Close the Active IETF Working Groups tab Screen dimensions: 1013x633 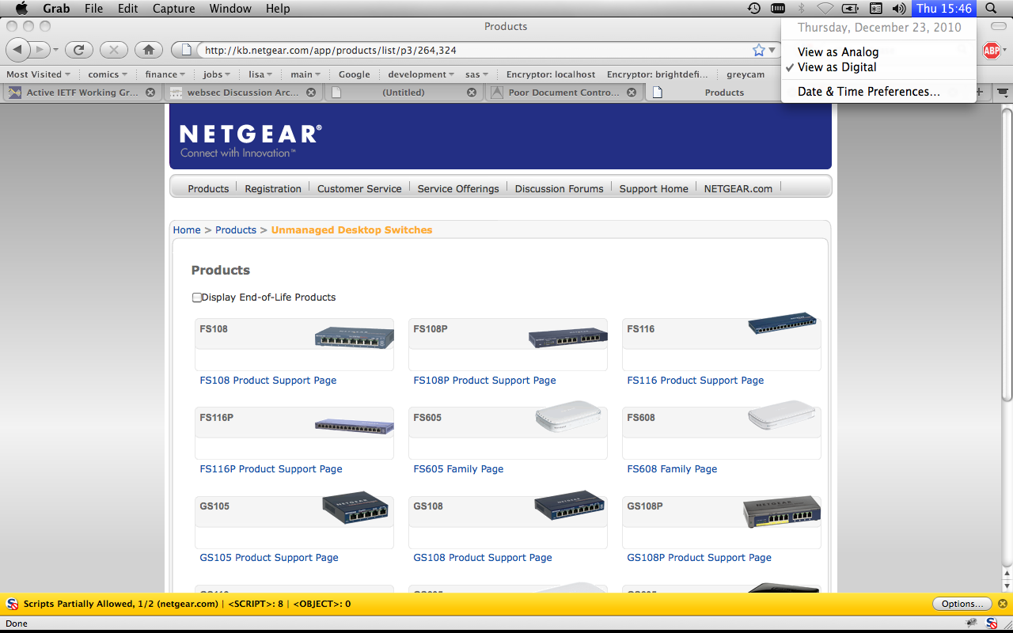150,93
